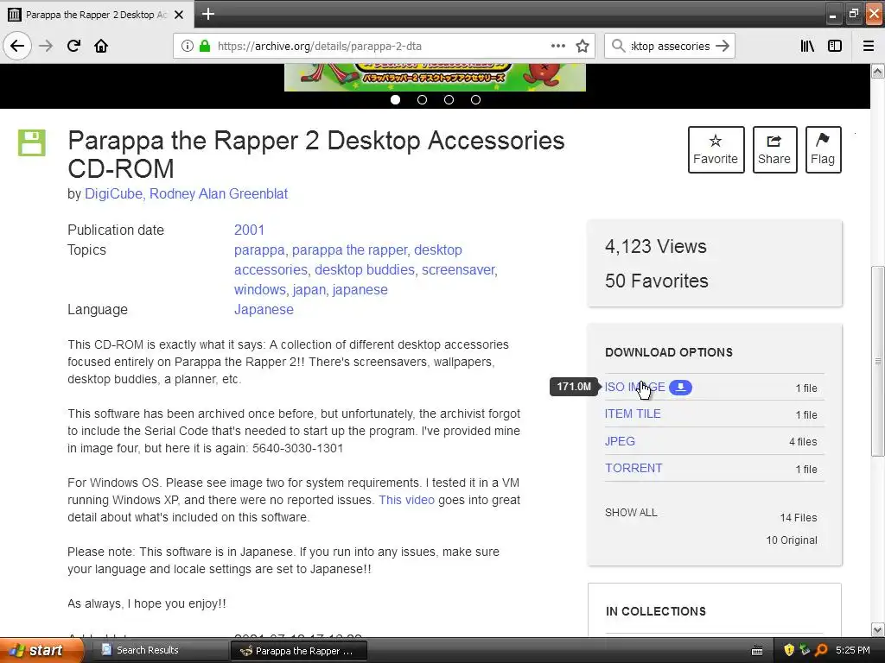Viewport: 885px width, 663px height.
Task: Download the ISO IMAGE file
Action: point(635,388)
